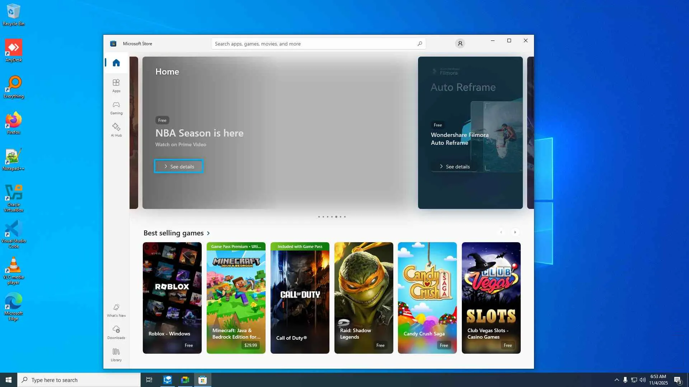Open Minecraft Java & Bedrock tile

point(236,297)
